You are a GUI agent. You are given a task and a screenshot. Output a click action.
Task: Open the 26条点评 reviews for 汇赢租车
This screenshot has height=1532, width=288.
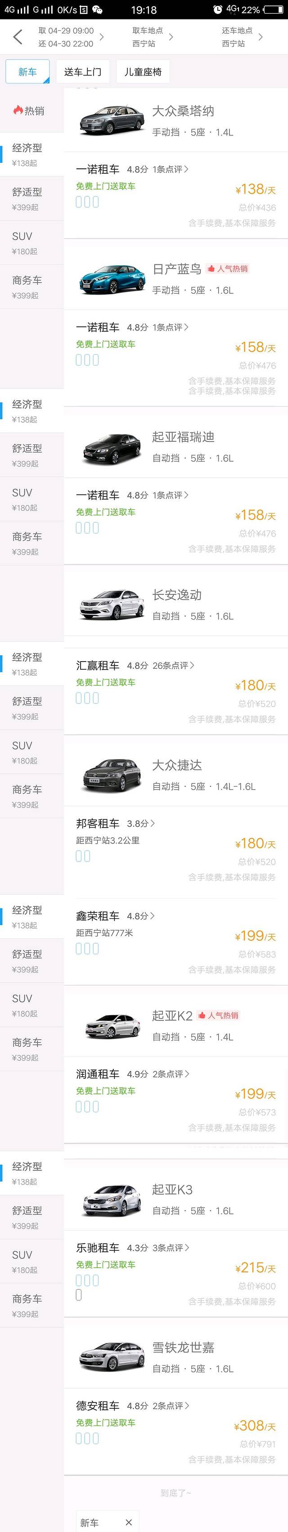click(173, 666)
